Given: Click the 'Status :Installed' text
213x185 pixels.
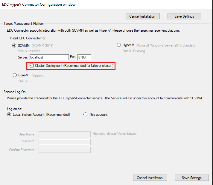Looking at the screenshot, I should pyautogui.click(x=29, y=51).
